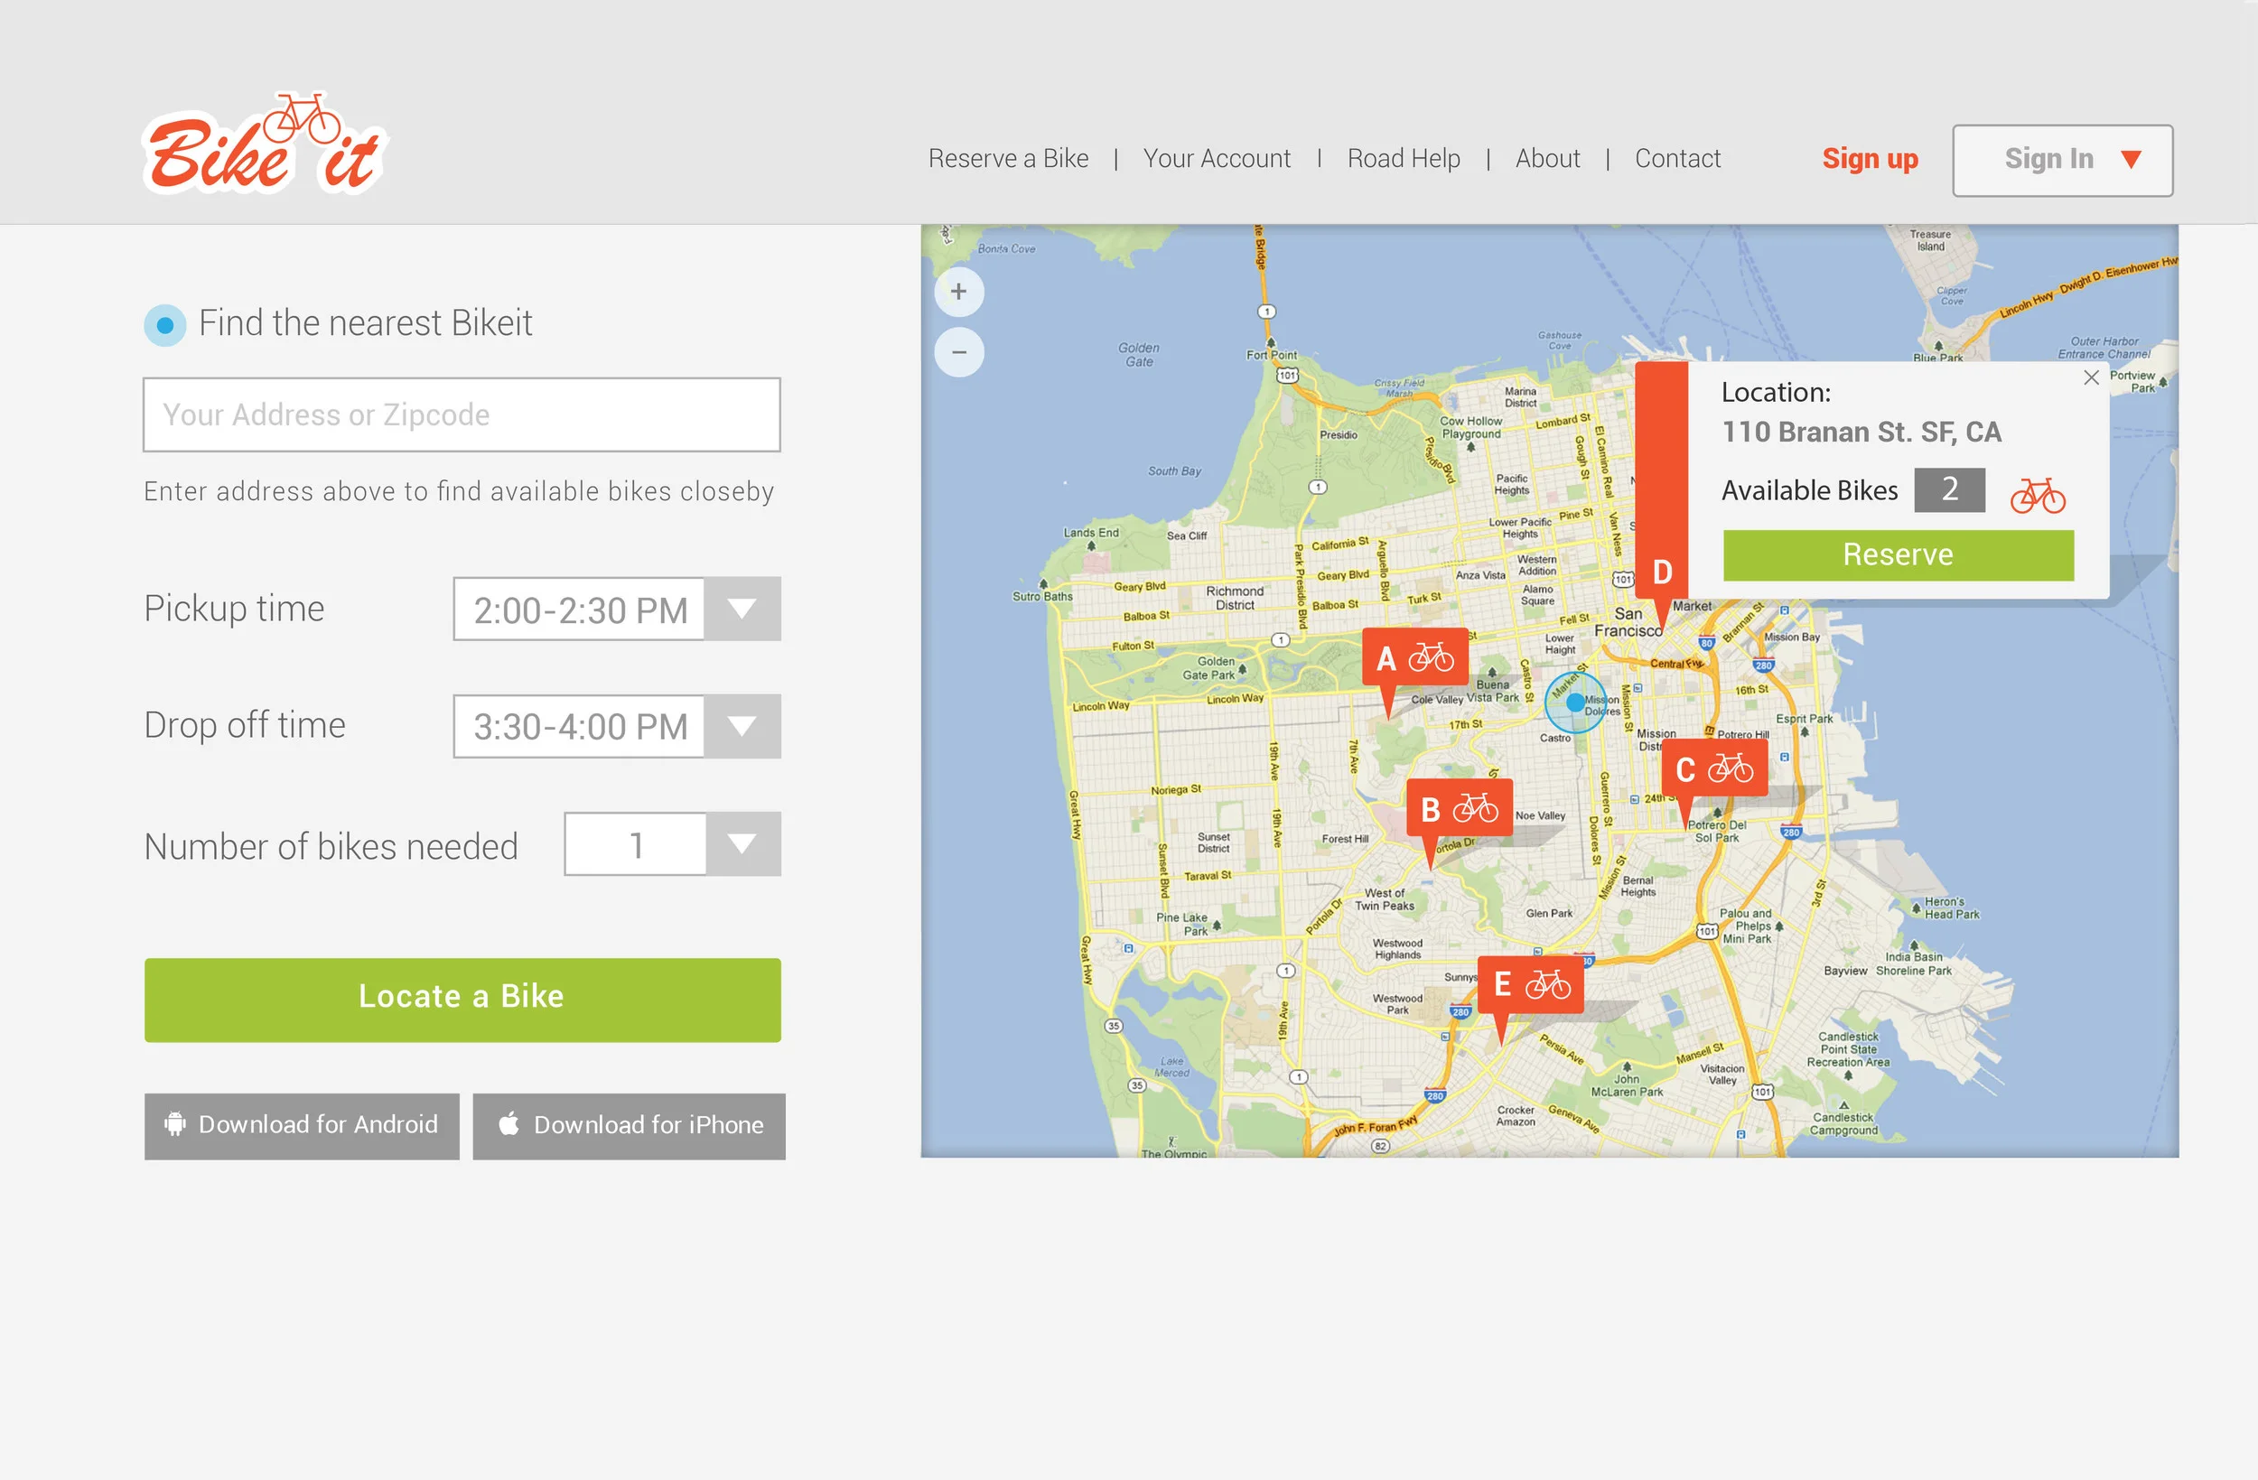Click the Available Bikes count 2
This screenshot has width=2258, height=1480.
tap(1949, 489)
